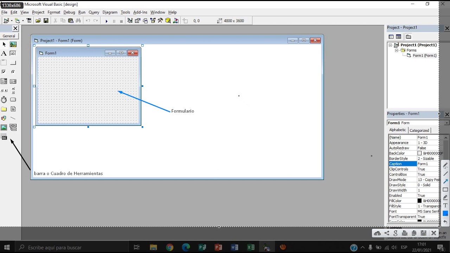Toggle Folders in the Project panel

pos(408,37)
